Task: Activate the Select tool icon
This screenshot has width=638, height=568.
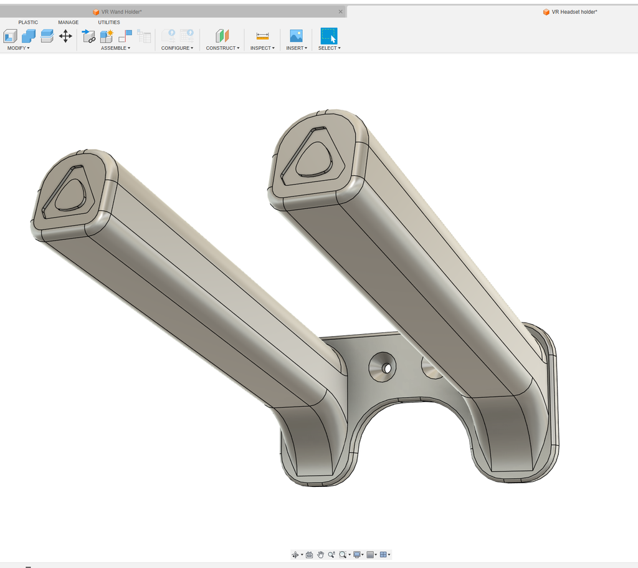Action: click(x=329, y=36)
